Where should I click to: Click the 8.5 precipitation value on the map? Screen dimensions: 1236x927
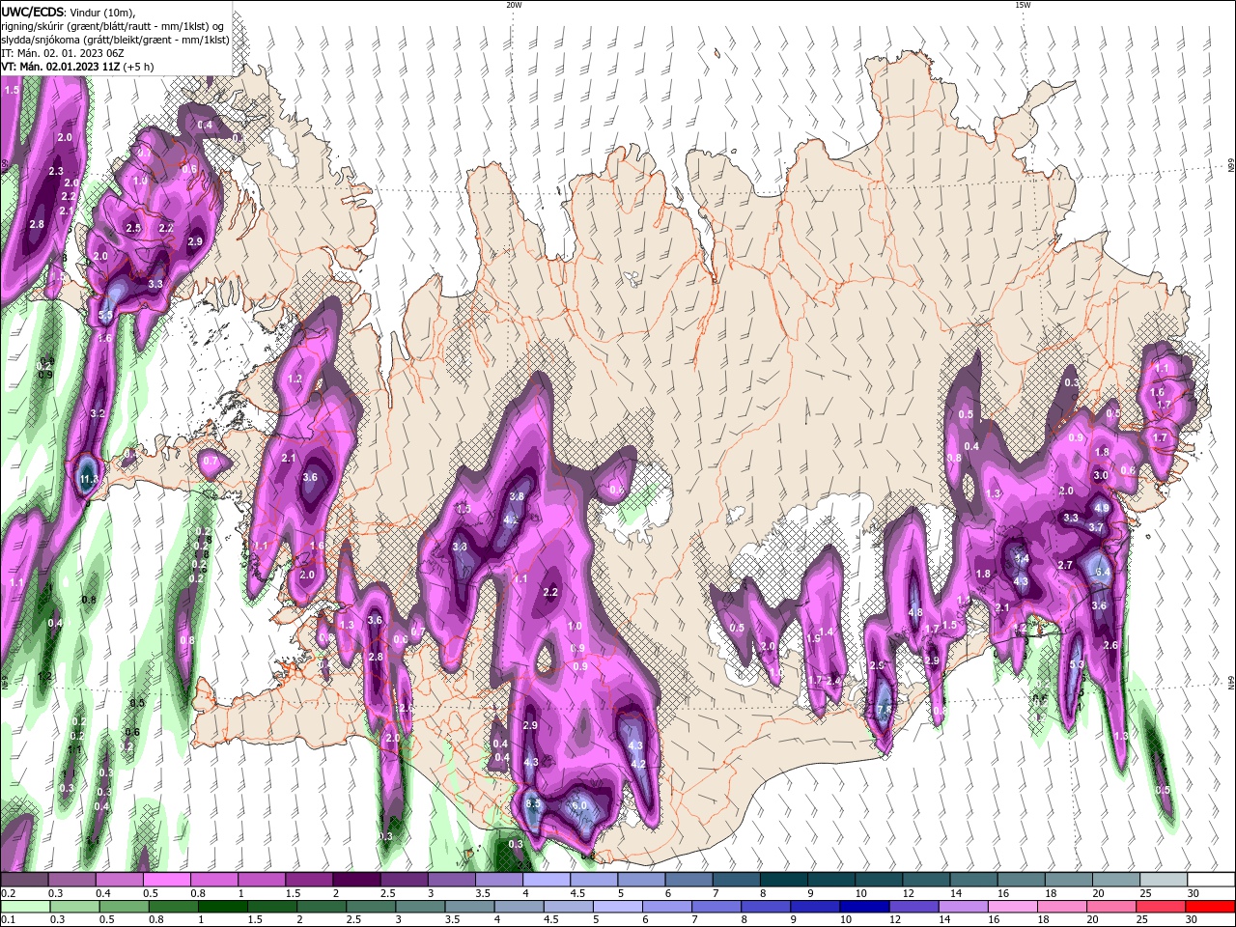532,802
